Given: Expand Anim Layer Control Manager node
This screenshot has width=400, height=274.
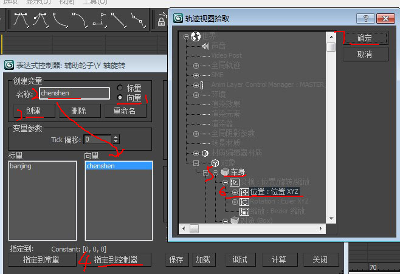Looking at the screenshot, I should coord(196,85).
